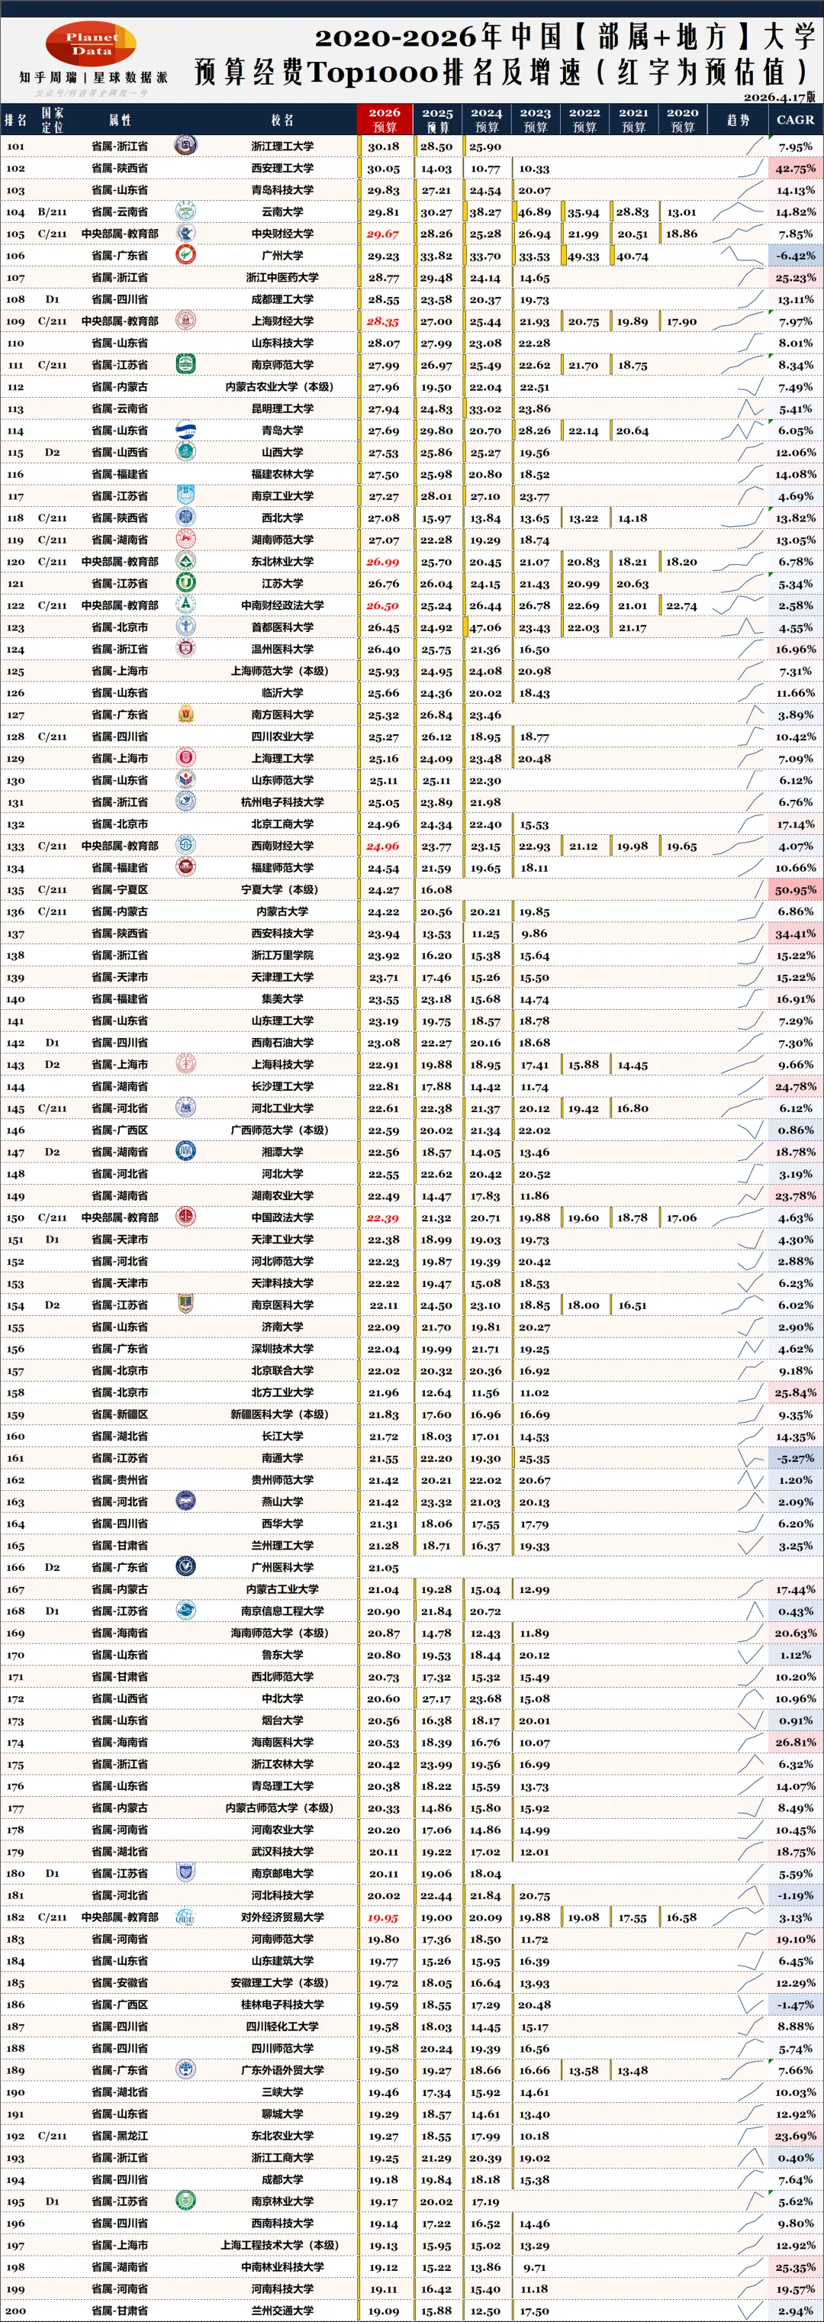
Task: Click the 南京师范大学 green emblem
Action: click(x=185, y=364)
